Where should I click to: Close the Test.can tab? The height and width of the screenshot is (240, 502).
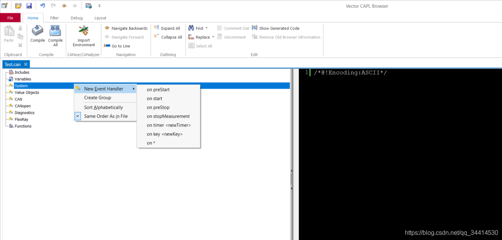tap(26, 65)
